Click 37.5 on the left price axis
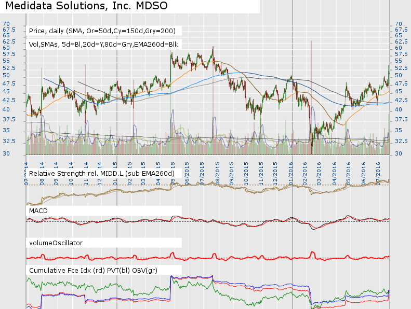The image size is (411, 309). click(x=9, y=120)
